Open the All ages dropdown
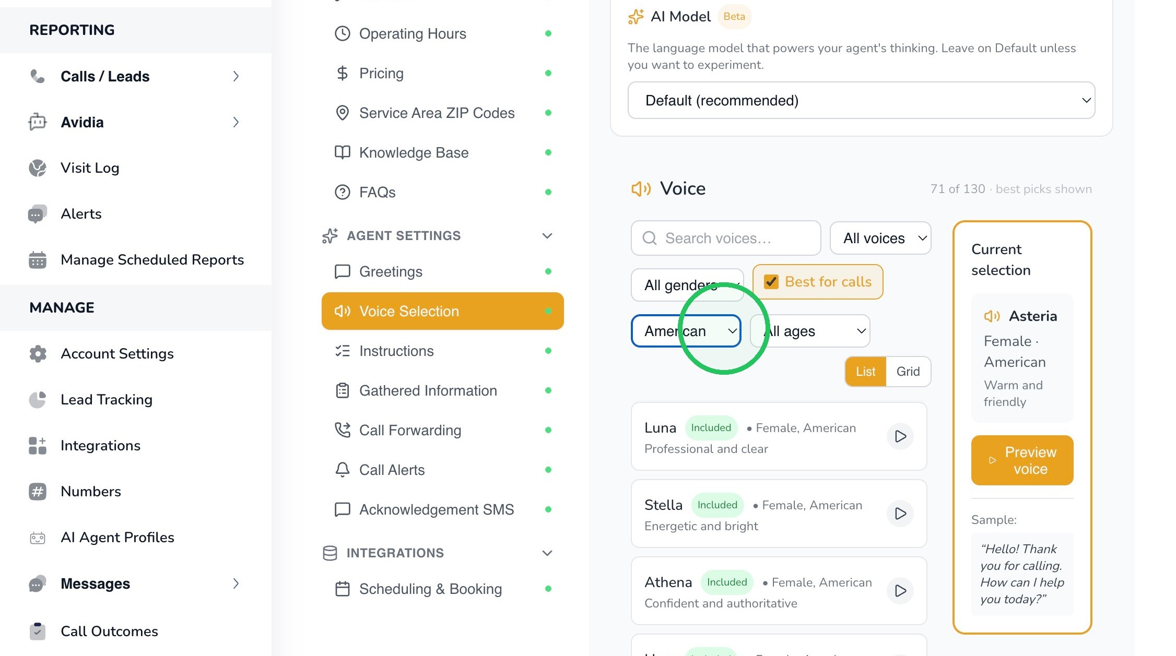1176x656 pixels. [x=810, y=331]
